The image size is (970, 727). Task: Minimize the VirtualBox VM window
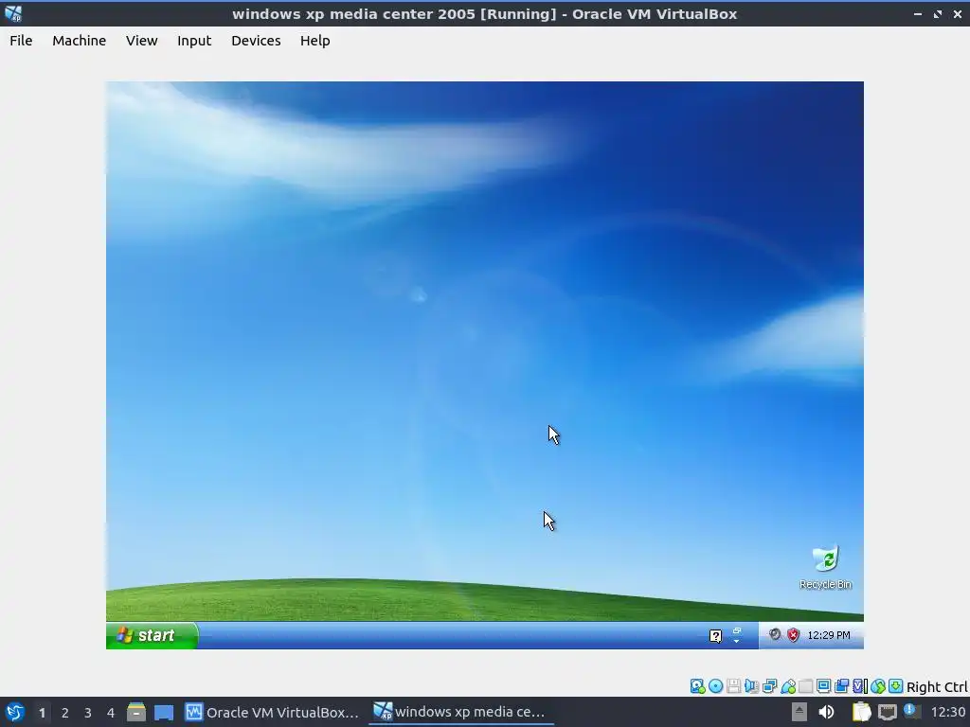(x=917, y=13)
